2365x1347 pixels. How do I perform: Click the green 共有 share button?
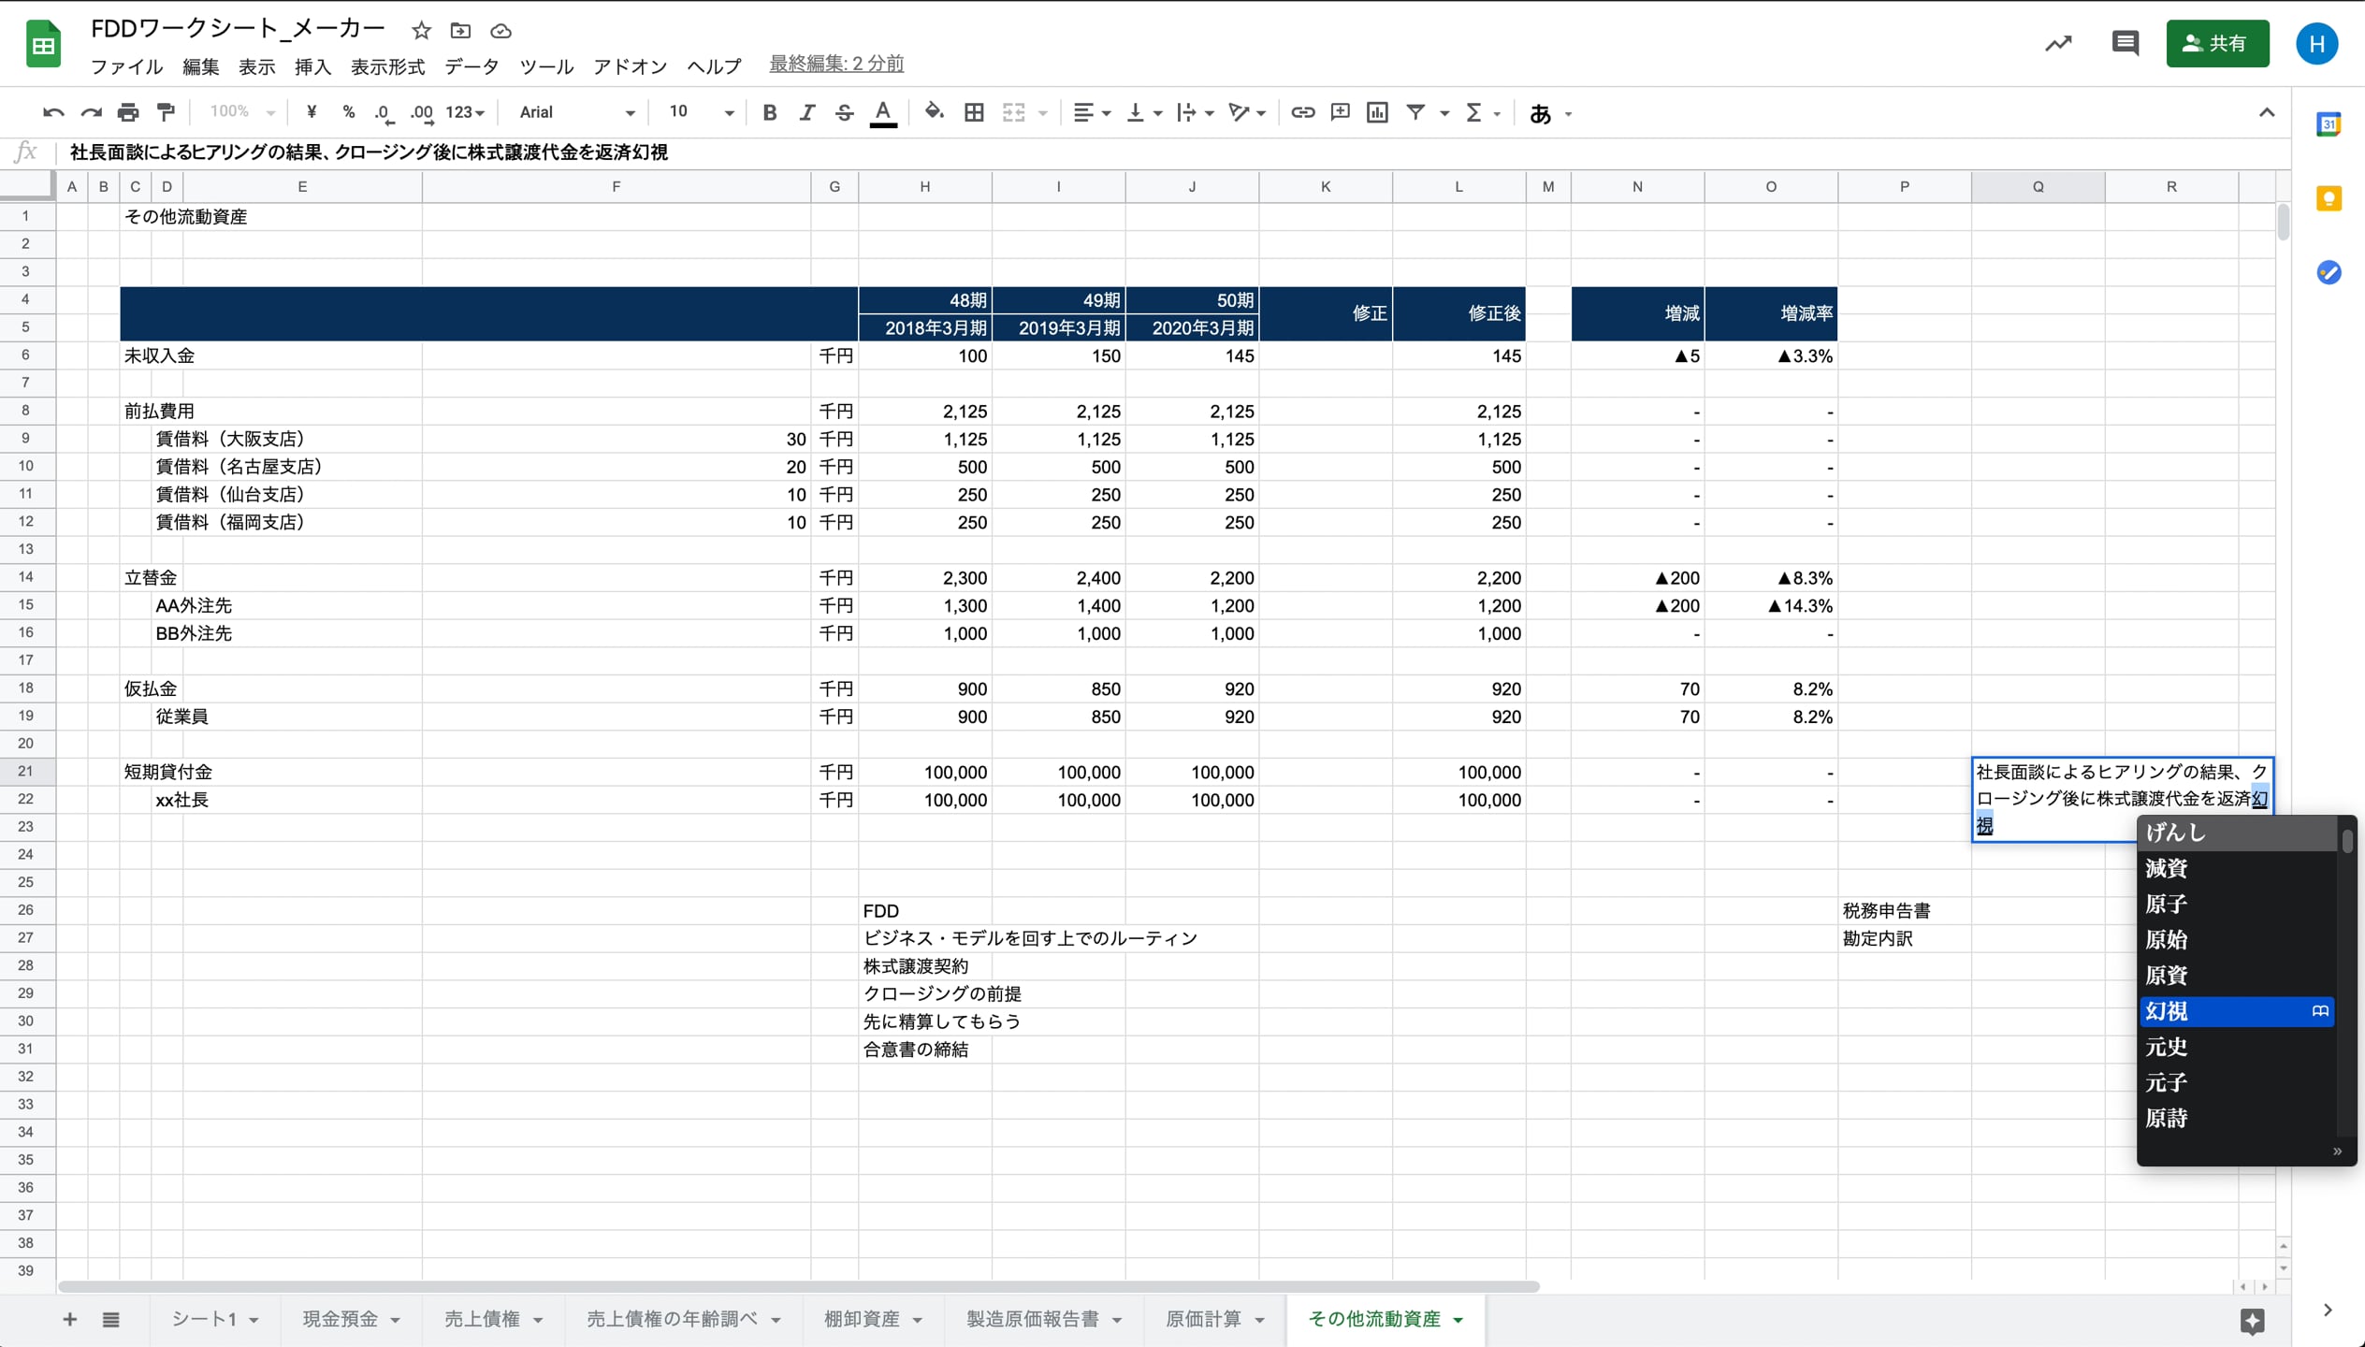click(x=2216, y=43)
